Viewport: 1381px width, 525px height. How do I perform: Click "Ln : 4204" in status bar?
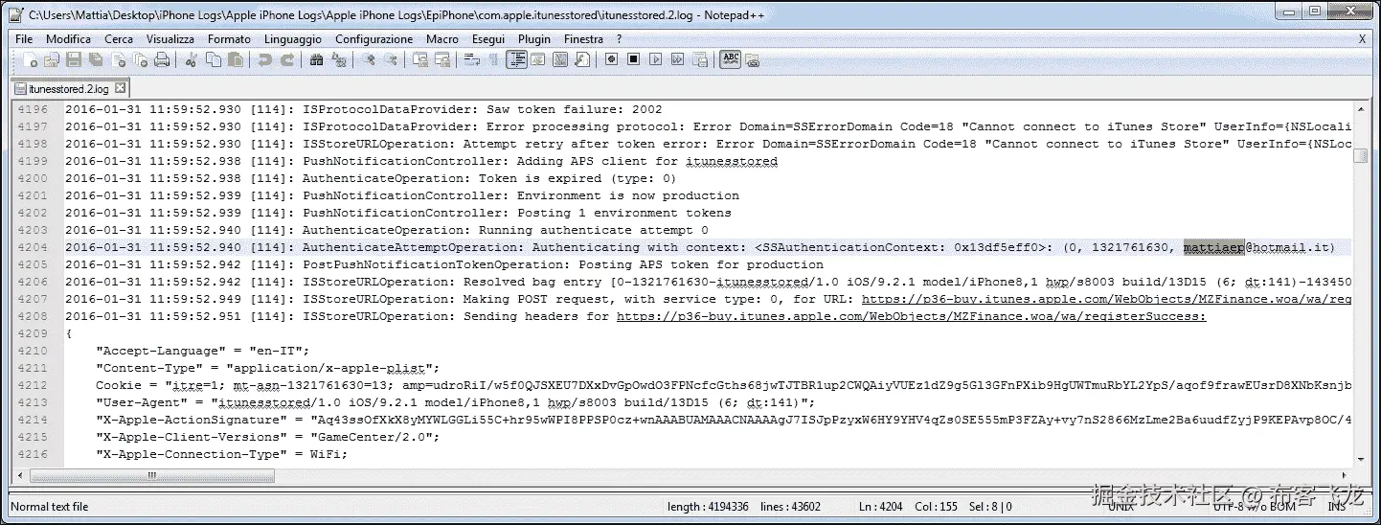point(881,507)
